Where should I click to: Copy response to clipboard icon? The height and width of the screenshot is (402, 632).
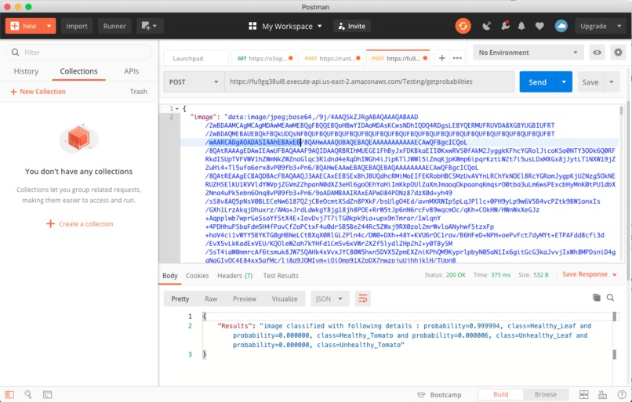tap(597, 298)
